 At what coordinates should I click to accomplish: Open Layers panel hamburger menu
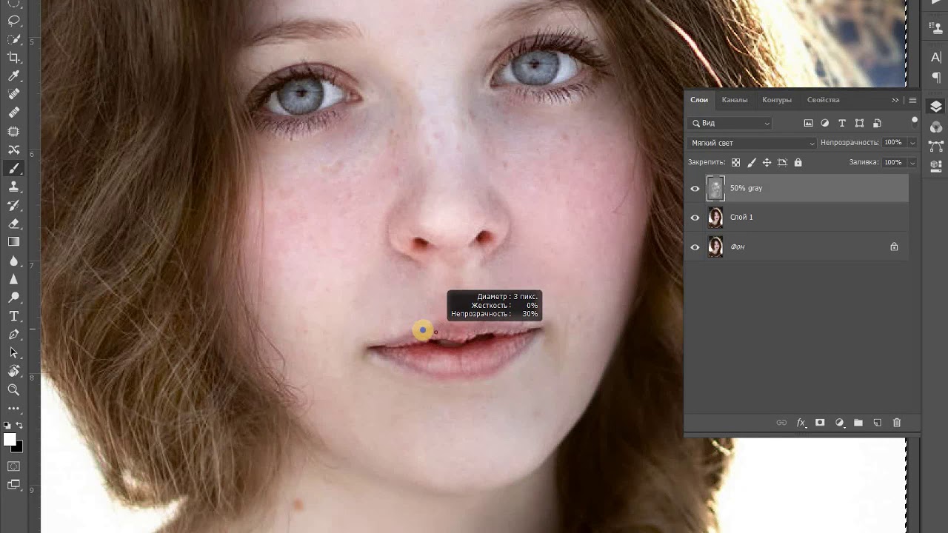click(x=912, y=100)
